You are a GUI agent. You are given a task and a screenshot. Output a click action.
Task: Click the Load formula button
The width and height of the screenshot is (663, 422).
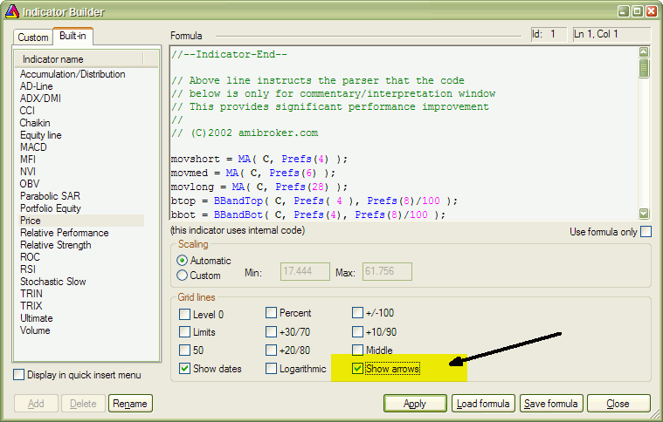tap(482, 404)
